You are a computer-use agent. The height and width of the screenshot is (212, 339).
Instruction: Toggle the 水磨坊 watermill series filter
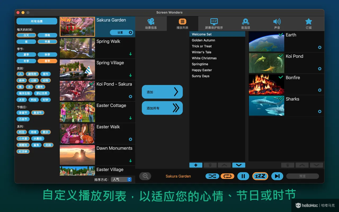click(38, 139)
